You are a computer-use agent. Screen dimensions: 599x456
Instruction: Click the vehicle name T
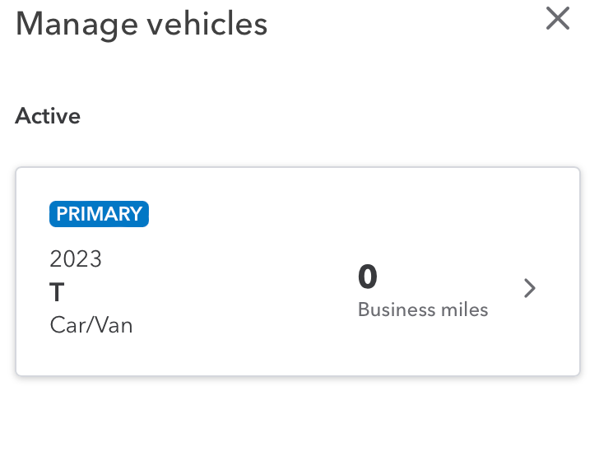[x=58, y=292]
